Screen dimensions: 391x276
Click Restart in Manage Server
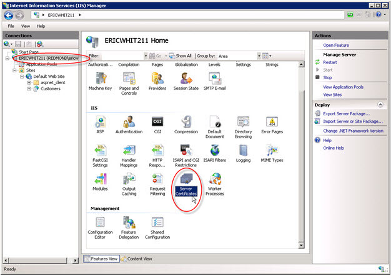coord(330,62)
